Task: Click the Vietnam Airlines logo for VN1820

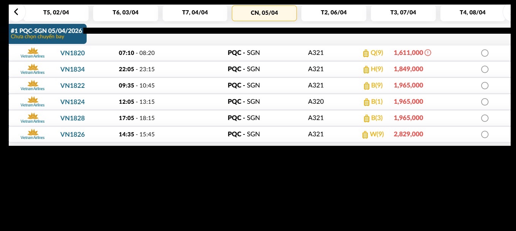Action: click(x=33, y=53)
